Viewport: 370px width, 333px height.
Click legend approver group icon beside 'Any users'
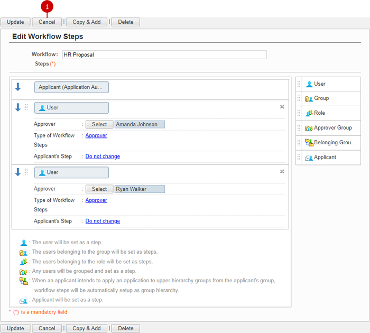coord(23,272)
